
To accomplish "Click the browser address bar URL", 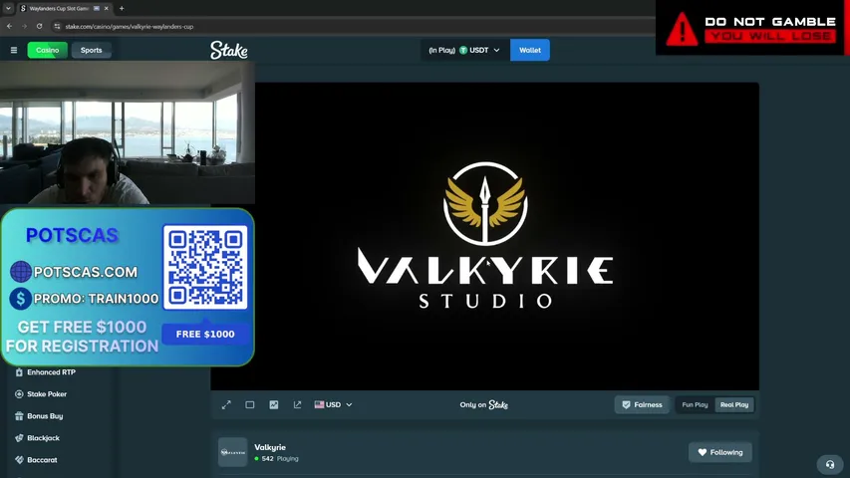I will pos(129,26).
